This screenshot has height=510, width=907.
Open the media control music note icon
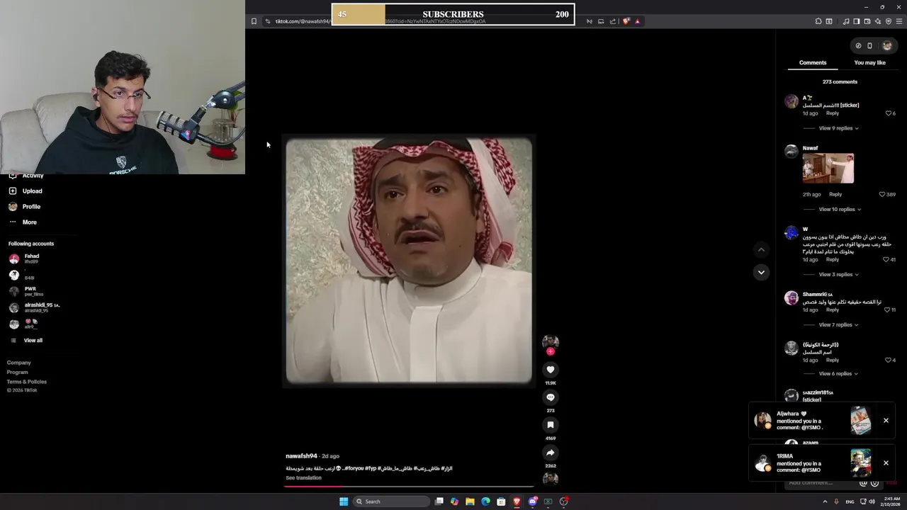(846, 21)
